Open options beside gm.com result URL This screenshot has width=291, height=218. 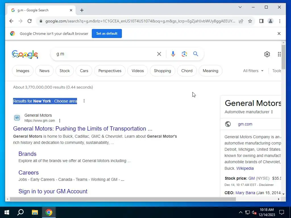pos(60,121)
